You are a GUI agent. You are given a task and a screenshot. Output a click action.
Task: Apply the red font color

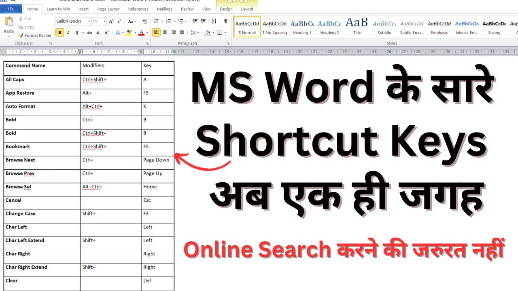(x=141, y=33)
